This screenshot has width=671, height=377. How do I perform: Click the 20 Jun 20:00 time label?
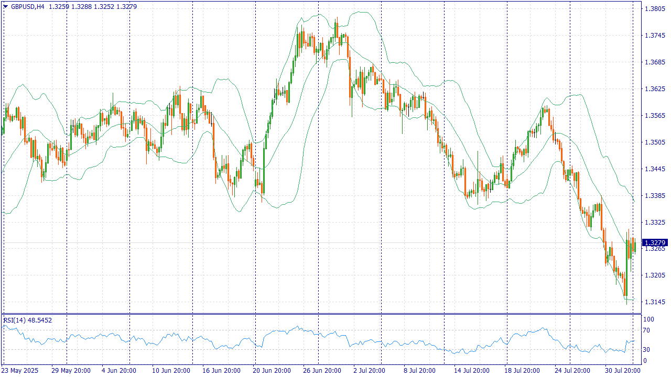point(272,371)
